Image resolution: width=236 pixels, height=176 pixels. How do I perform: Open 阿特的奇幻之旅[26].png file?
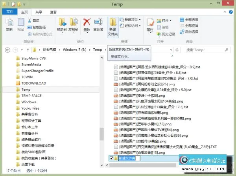(147, 84)
